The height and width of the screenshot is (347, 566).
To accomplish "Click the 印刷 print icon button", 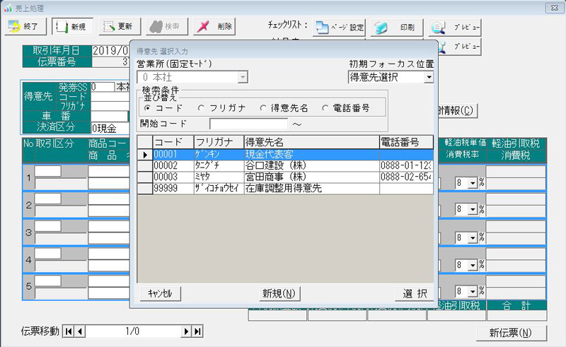I will 397,28.
